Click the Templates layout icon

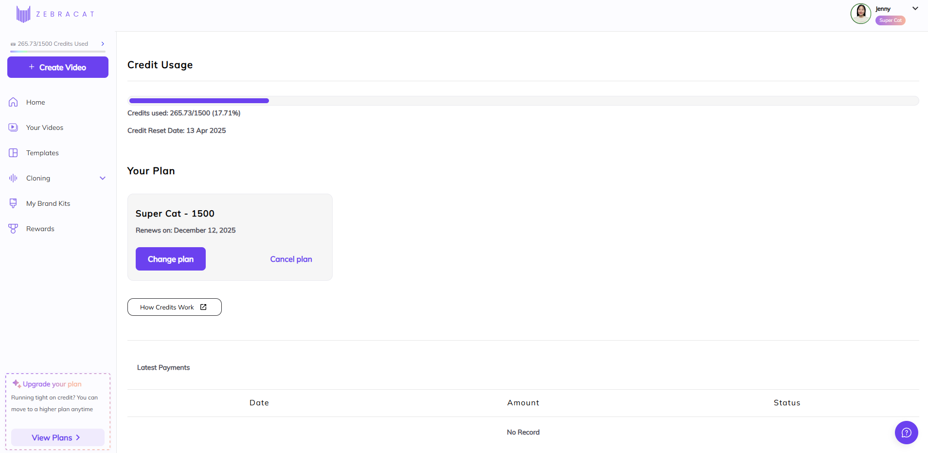tap(13, 153)
